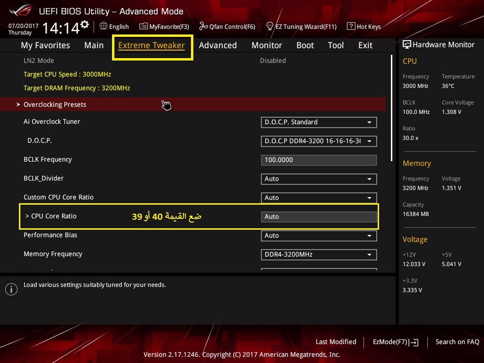Start EZ Tuning Wizard(F11)
This screenshot has height=363, width=484.
click(301, 26)
